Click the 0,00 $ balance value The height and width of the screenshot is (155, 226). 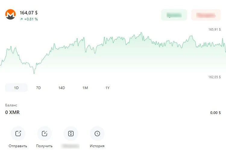pos(215,113)
